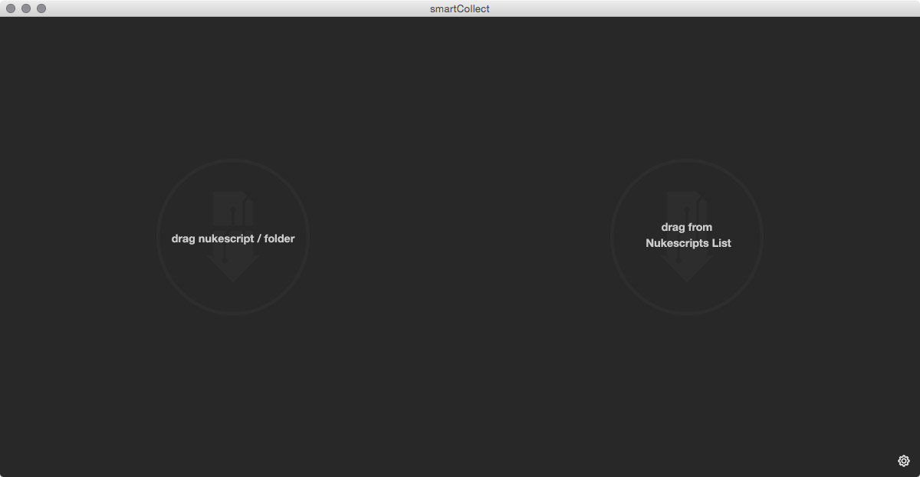The width and height of the screenshot is (920, 477).
Task: Click the smartCollect window title
Action: point(459,8)
